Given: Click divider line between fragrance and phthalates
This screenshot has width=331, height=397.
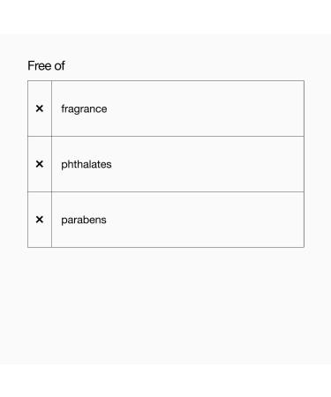Looking at the screenshot, I should [x=166, y=136].
